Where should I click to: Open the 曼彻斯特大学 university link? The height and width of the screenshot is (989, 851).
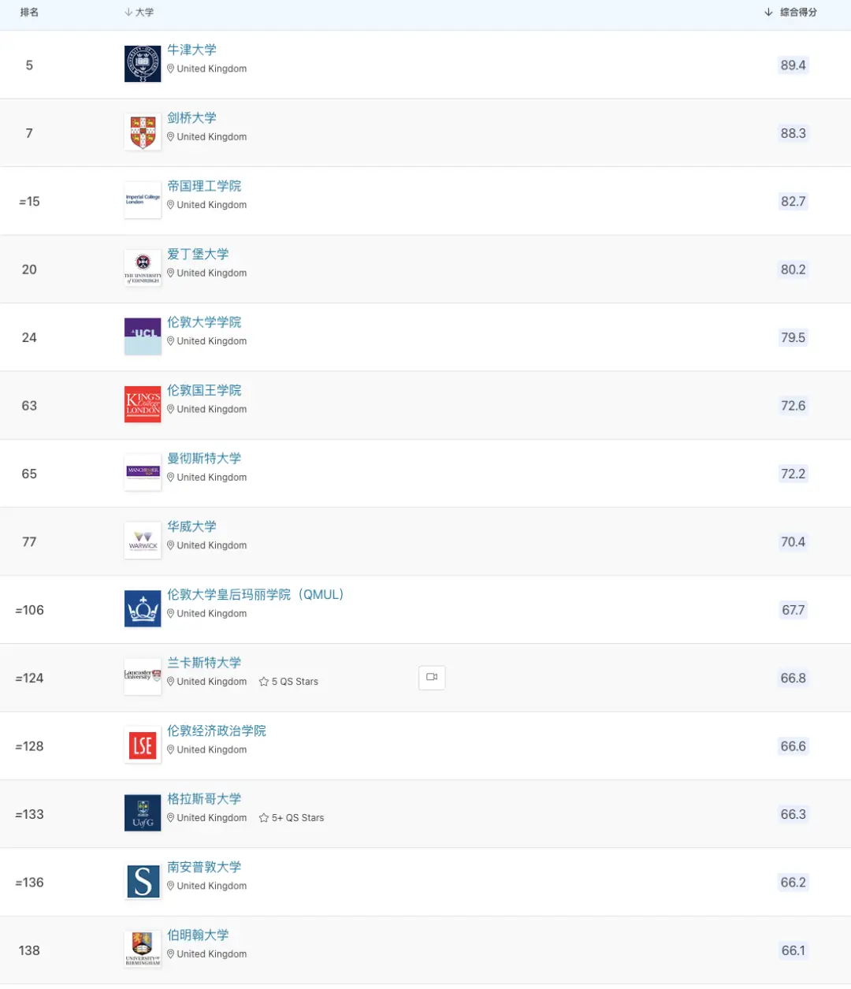[204, 458]
